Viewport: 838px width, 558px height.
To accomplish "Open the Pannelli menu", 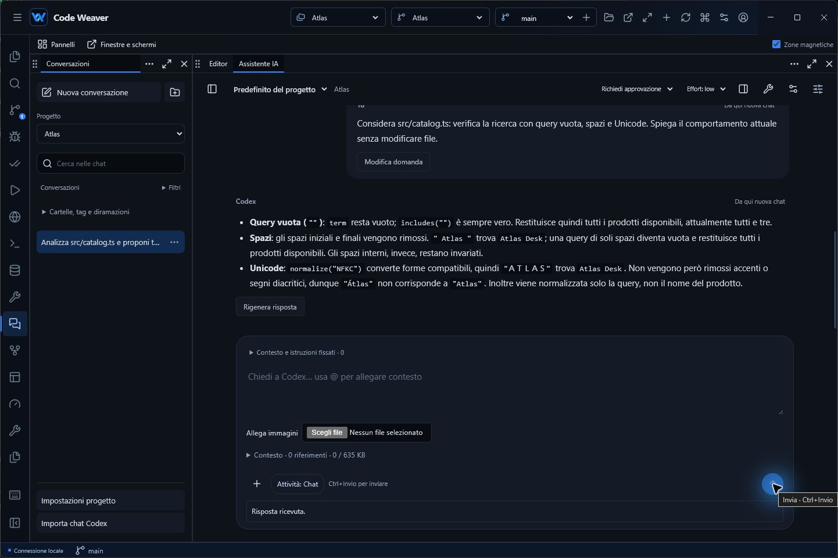I will point(56,44).
